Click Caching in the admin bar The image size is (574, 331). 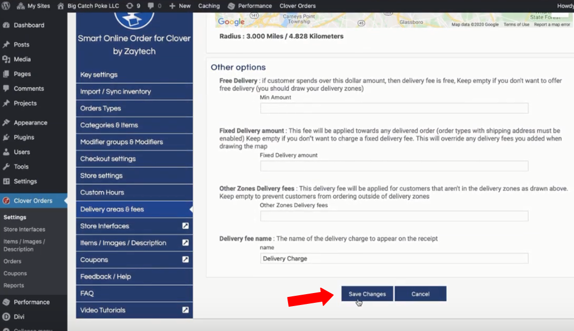[208, 6]
